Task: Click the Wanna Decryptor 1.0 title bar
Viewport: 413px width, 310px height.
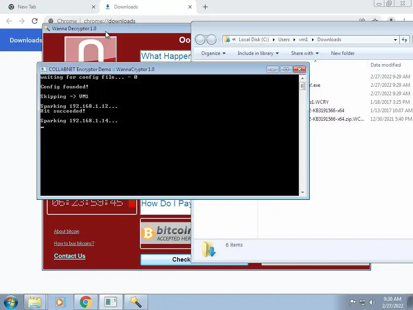Action: coord(117,29)
